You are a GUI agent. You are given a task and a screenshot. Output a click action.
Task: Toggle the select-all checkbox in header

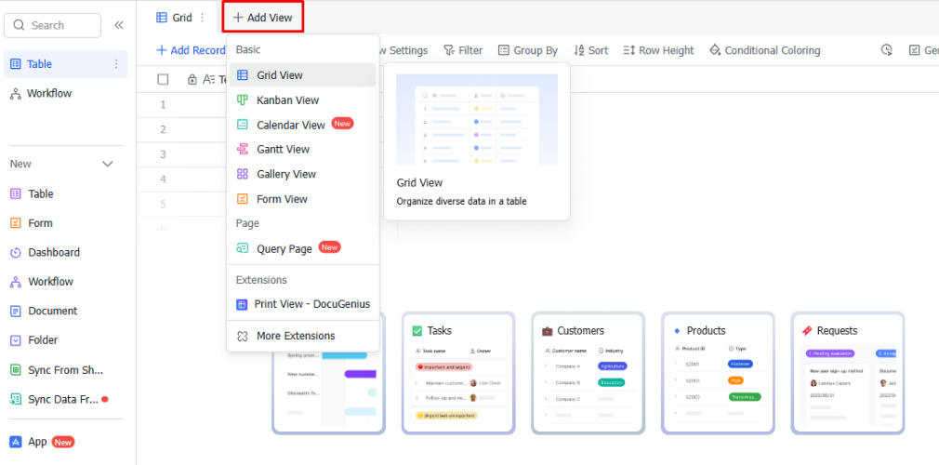[x=164, y=79]
